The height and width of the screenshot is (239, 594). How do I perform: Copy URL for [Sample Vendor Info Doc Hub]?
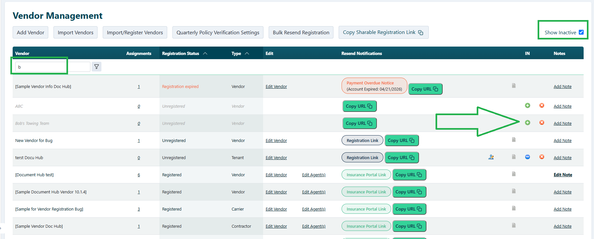425,89
